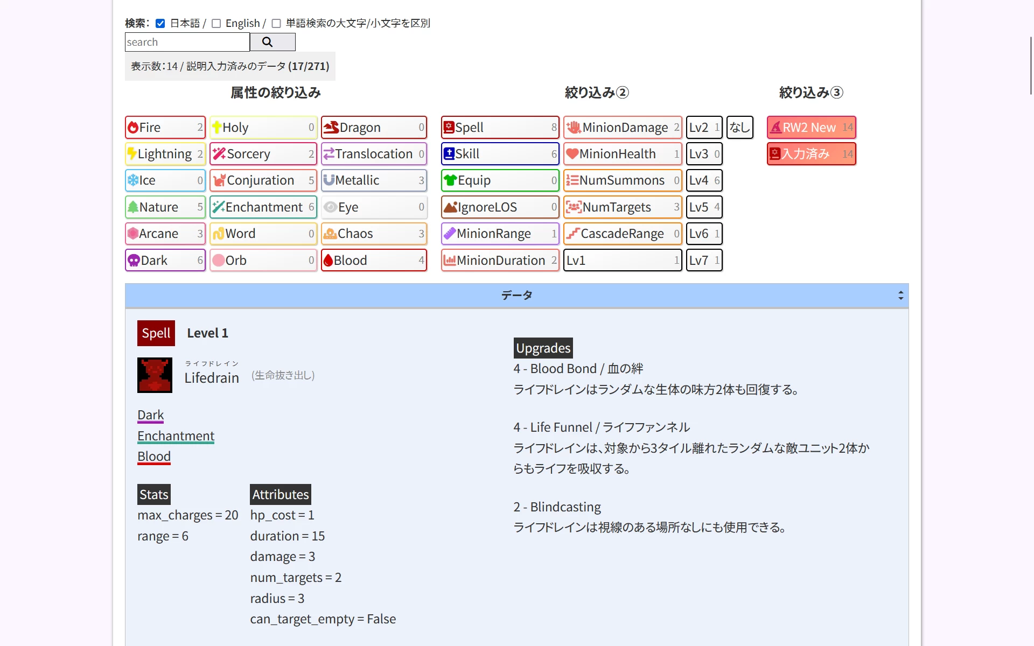The height and width of the screenshot is (646, 1034).
Task: Select the Dragon attribute icon
Action: pyautogui.click(x=331, y=128)
